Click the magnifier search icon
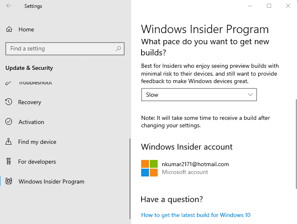 [x=118, y=49]
